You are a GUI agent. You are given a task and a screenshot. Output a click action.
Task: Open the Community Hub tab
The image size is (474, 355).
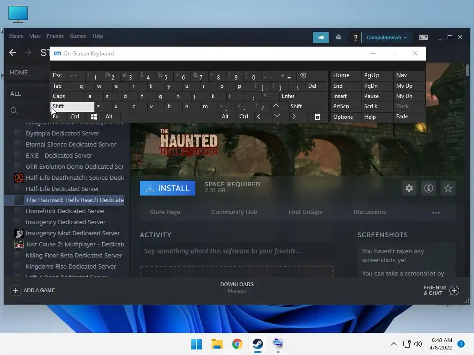(x=234, y=212)
